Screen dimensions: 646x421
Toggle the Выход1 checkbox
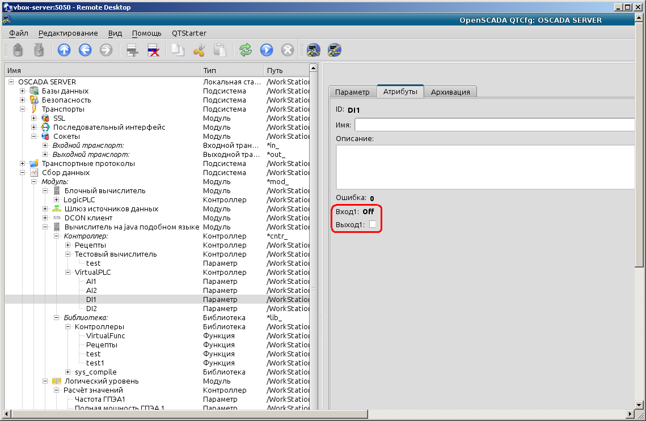[373, 225]
